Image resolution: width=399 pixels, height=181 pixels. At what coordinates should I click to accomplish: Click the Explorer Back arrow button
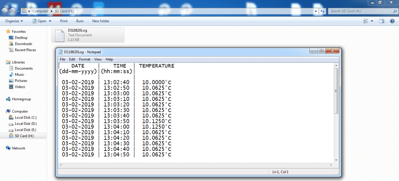[5, 11]
